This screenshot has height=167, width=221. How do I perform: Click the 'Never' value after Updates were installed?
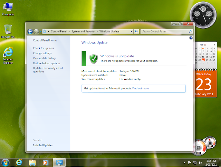(x=123, y=75)
